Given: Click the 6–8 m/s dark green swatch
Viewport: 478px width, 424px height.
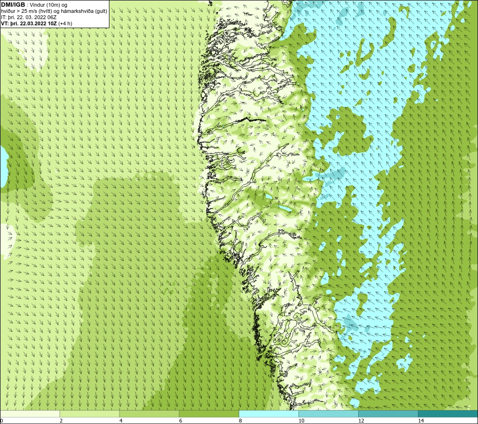Looking at the screenshot, I should [x=209, y=413].
